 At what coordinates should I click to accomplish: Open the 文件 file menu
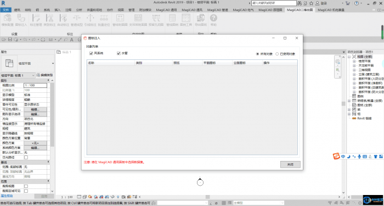6,10
